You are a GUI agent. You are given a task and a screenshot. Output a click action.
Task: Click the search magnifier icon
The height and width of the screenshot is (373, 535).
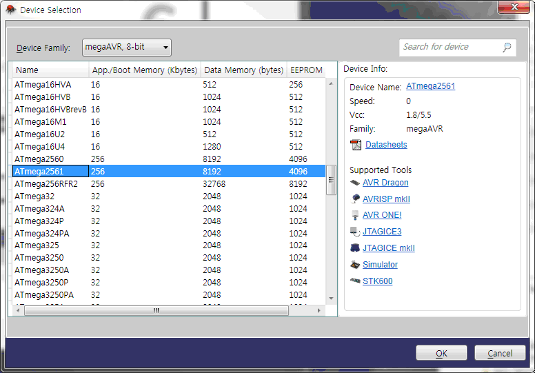(x=507, y=47)
